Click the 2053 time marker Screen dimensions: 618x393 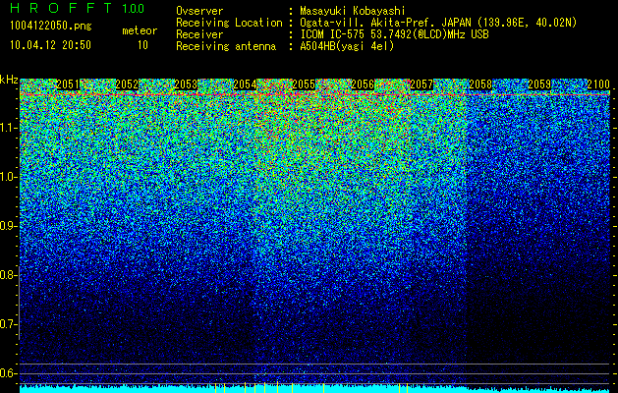186,84
